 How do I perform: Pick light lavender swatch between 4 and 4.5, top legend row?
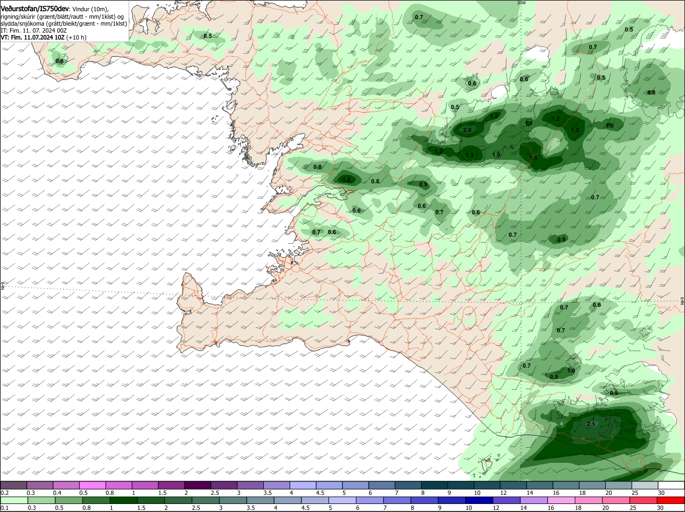[303, 485]
